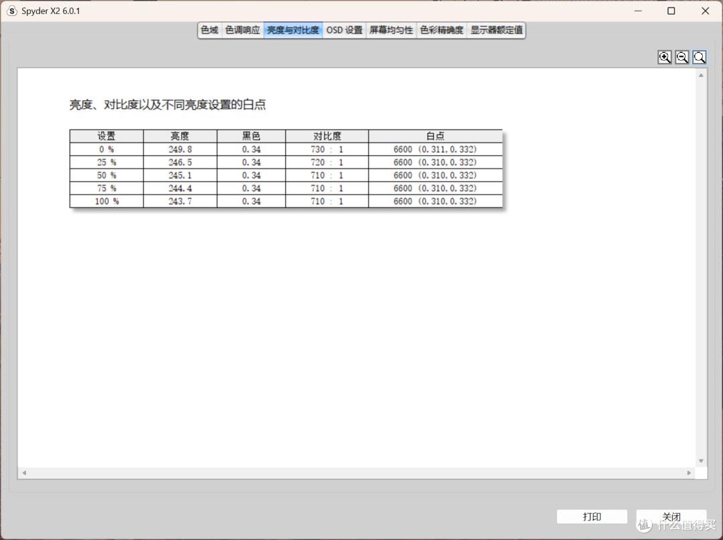Viewport: 723px width, 540px height.
Task: Click the brightness value 245.1
Action: point(180,175)
